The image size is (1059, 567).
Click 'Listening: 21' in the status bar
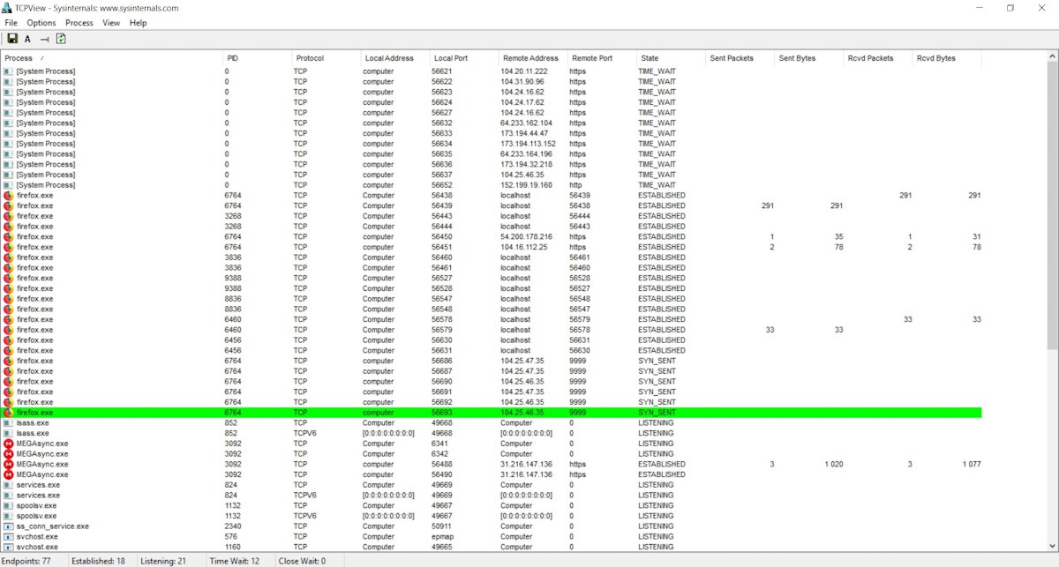(163, 560)
